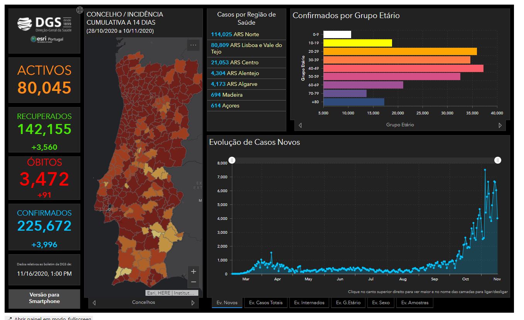Click right arrow under Grupo Etário chart

500,125
